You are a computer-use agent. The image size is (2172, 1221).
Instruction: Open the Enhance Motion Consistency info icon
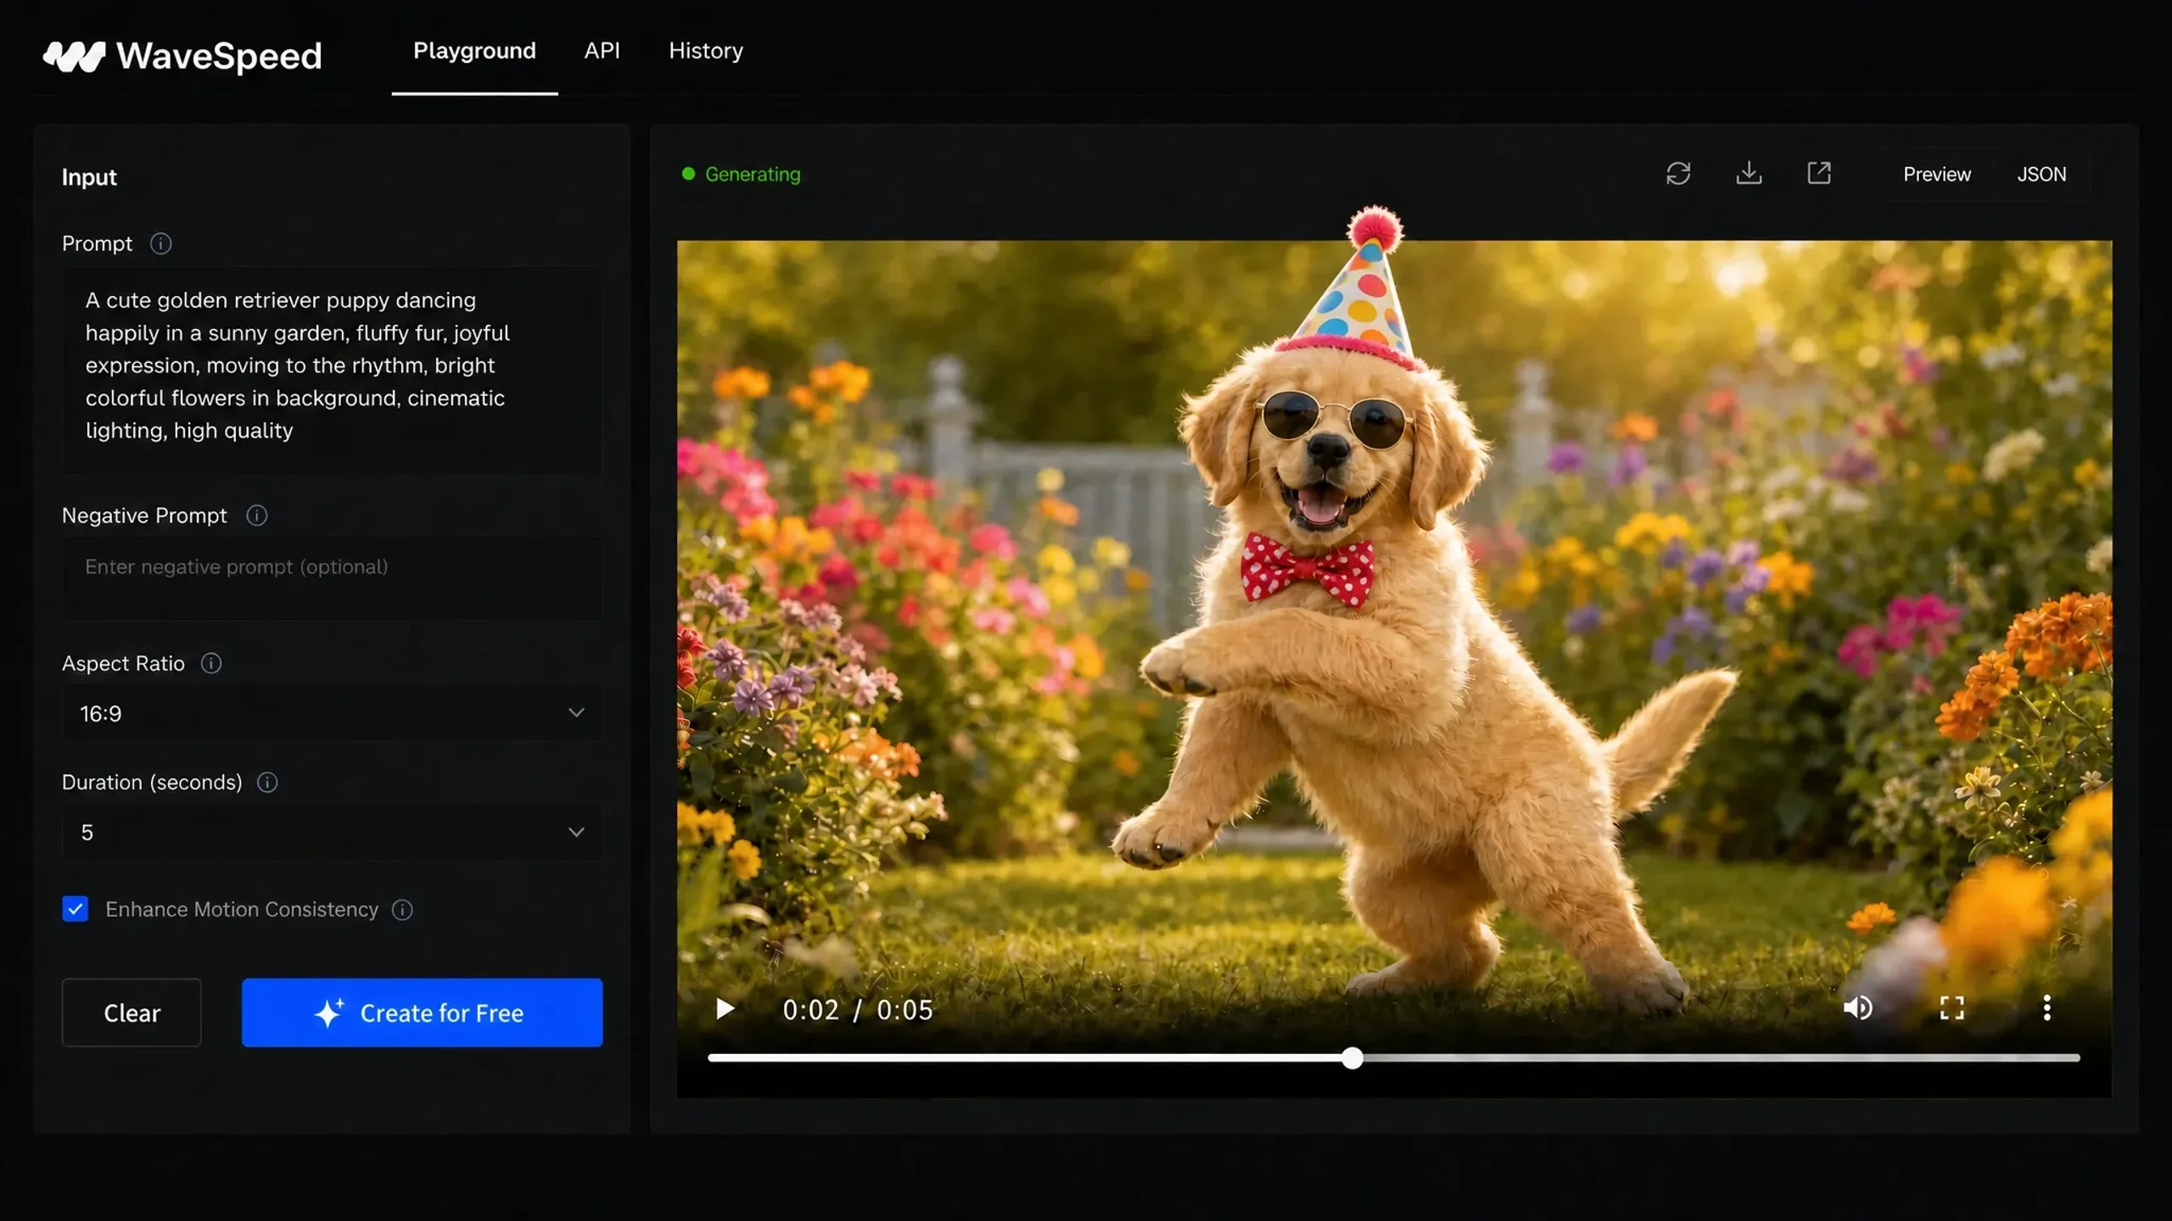(402, 910)
